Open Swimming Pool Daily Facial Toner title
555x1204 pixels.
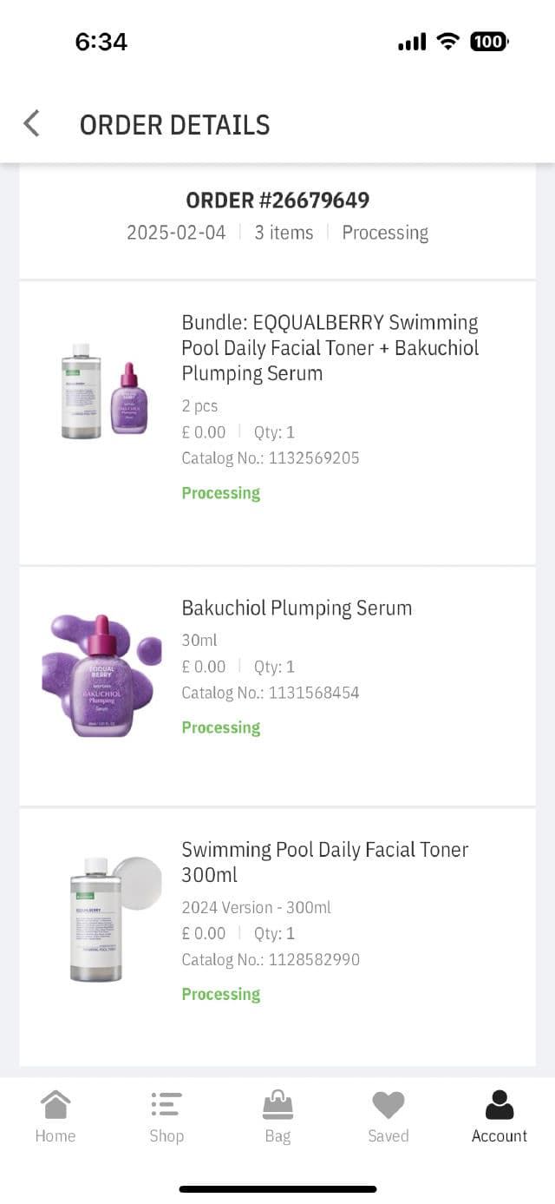324,861
